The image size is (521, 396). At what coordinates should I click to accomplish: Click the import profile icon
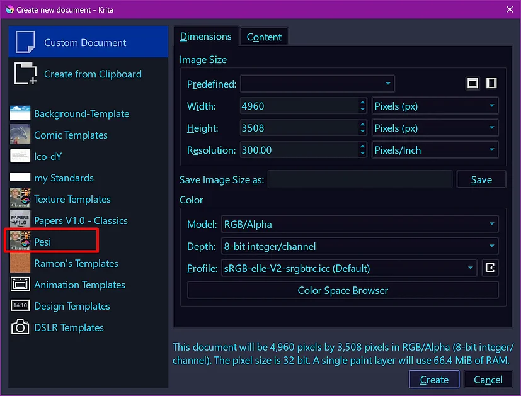(490, 268)
